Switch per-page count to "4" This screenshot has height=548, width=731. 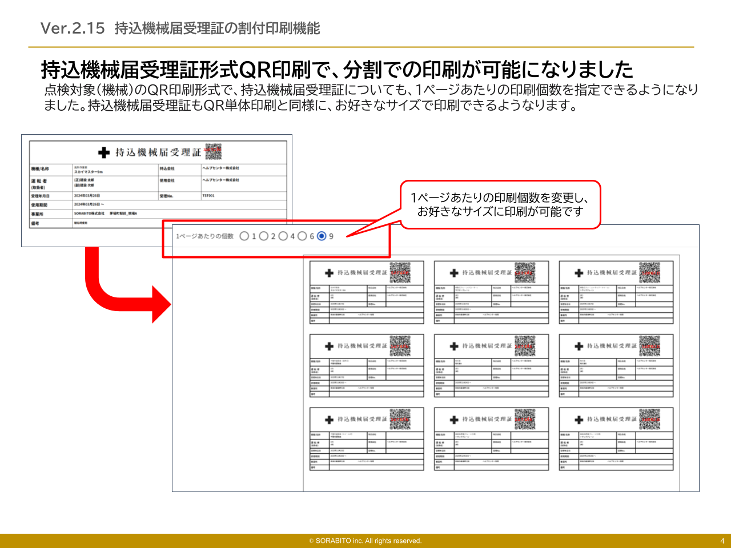[283, 236]
